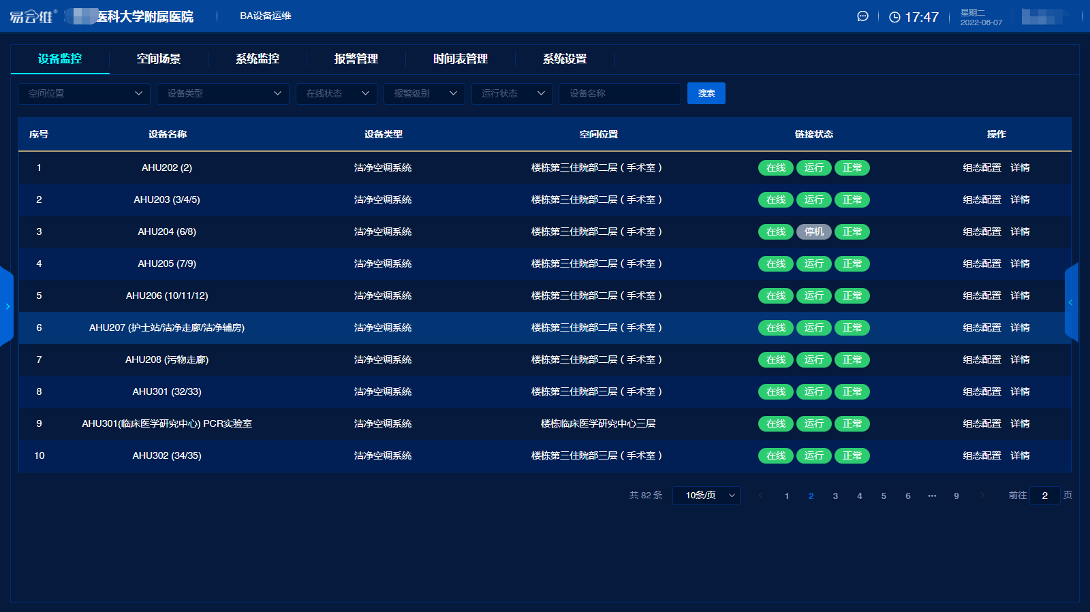Image resolution: width=1090 pixels, height=612 pixels.
Task: Click the 停机 status badge for AHU204
Action: 813,232
